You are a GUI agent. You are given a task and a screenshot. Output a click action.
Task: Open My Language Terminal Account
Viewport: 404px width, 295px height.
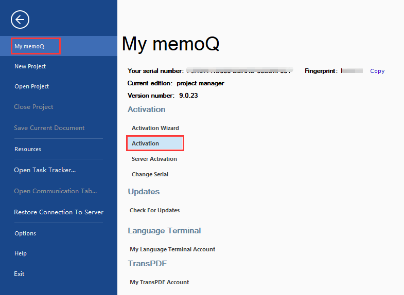pos(172,249)
